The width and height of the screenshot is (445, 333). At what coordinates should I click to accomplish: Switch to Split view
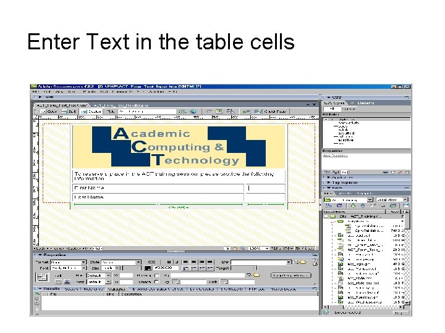click(x=69, y=112)
